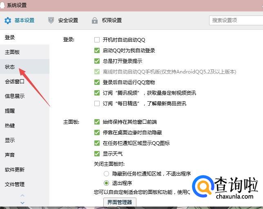The width and height of the screenshot is (263, 209).
Task: Uncheck 显示天气 checkbox
Action: pos(97,154)
